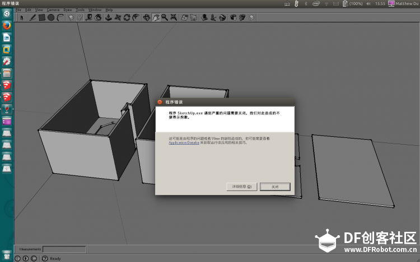This screenshot has width=420, height=262.
Task: Click the Measurements input box
Action: coord(64,249)
